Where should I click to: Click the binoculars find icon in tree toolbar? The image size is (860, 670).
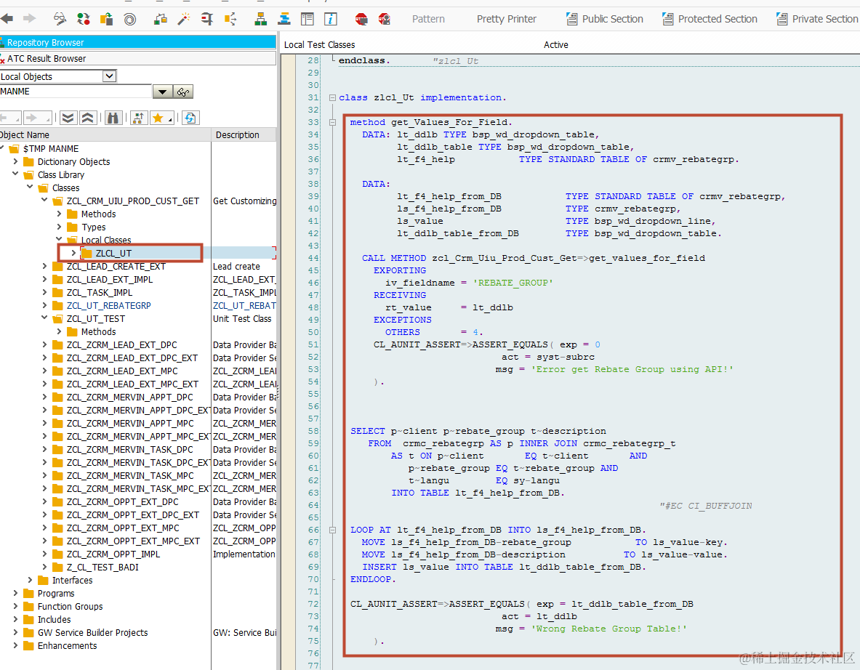[113, 118]
